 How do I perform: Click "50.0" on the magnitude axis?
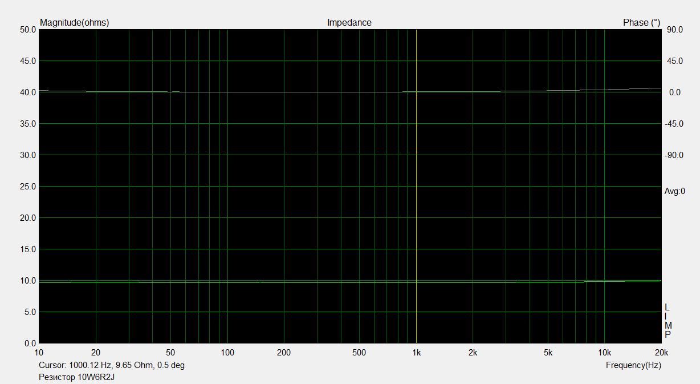tap(27, 30)
